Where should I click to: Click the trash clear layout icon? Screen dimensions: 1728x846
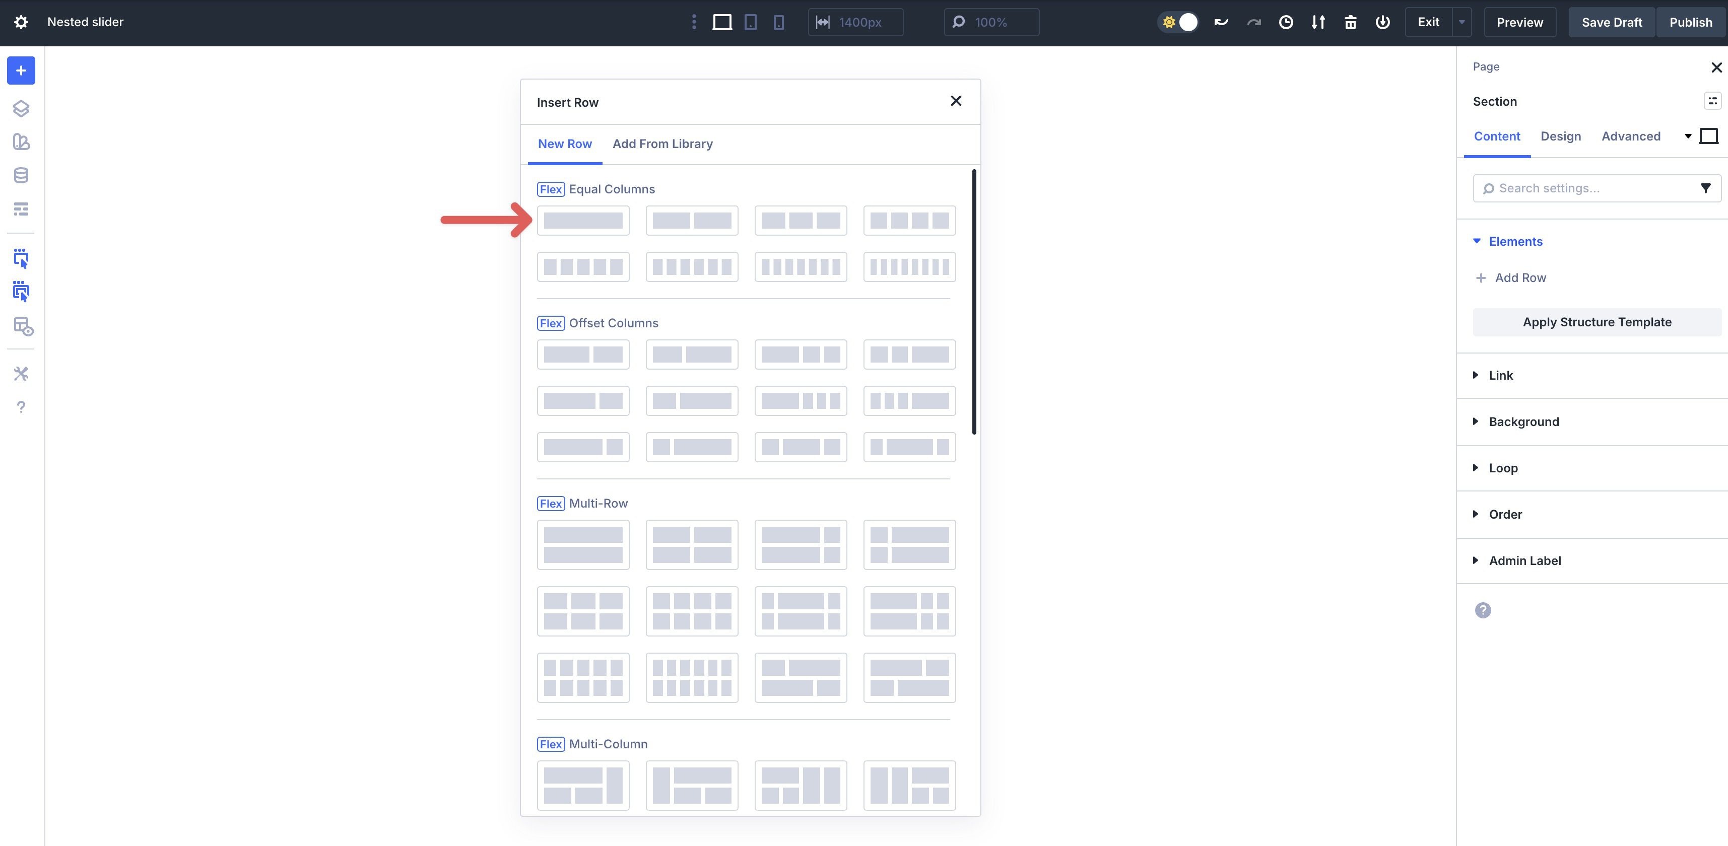pos(1350,22)
